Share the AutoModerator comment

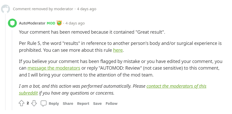pyautogui.click(x=68, y=104)
